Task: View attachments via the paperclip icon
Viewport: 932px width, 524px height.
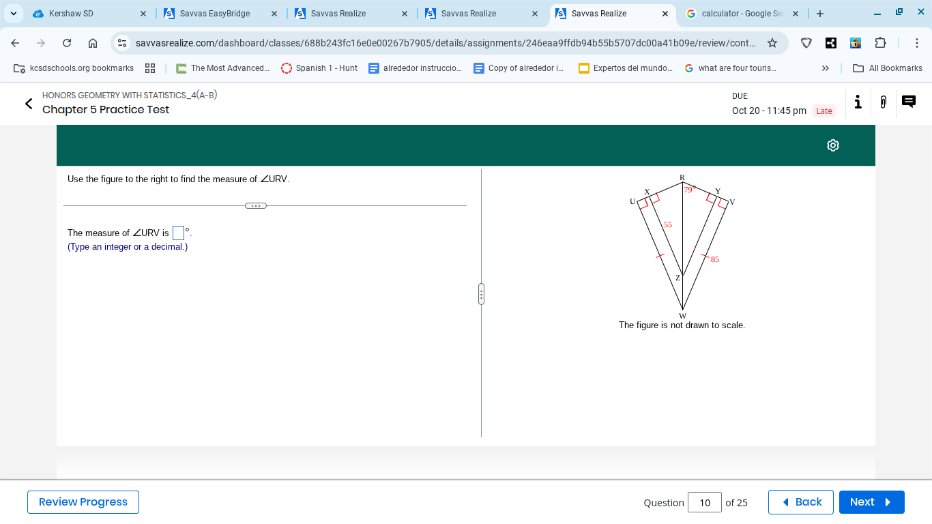Action: pyautogui.click(x=883, y=102)
